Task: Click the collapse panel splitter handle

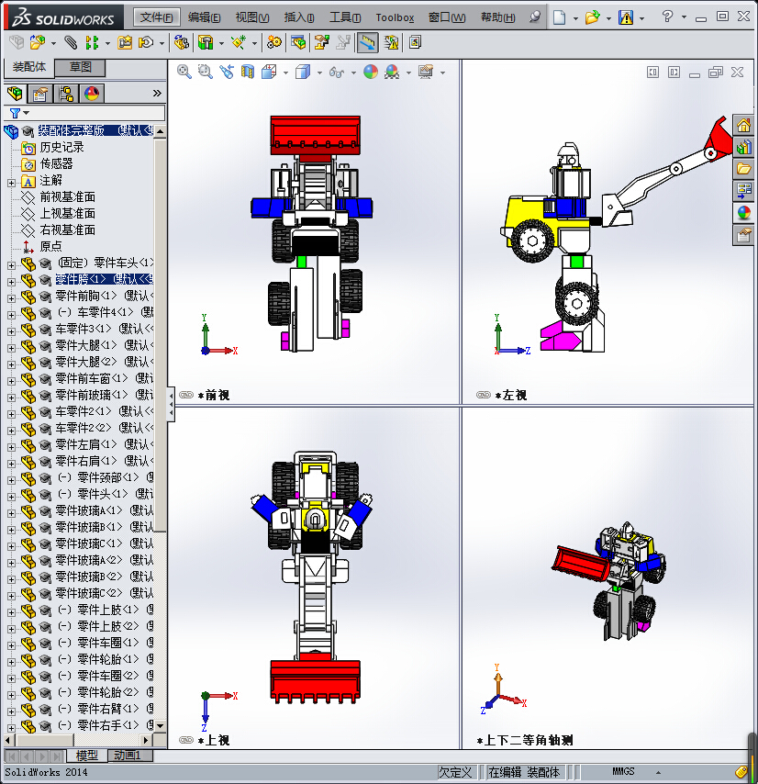Action: tap(171, 404)
